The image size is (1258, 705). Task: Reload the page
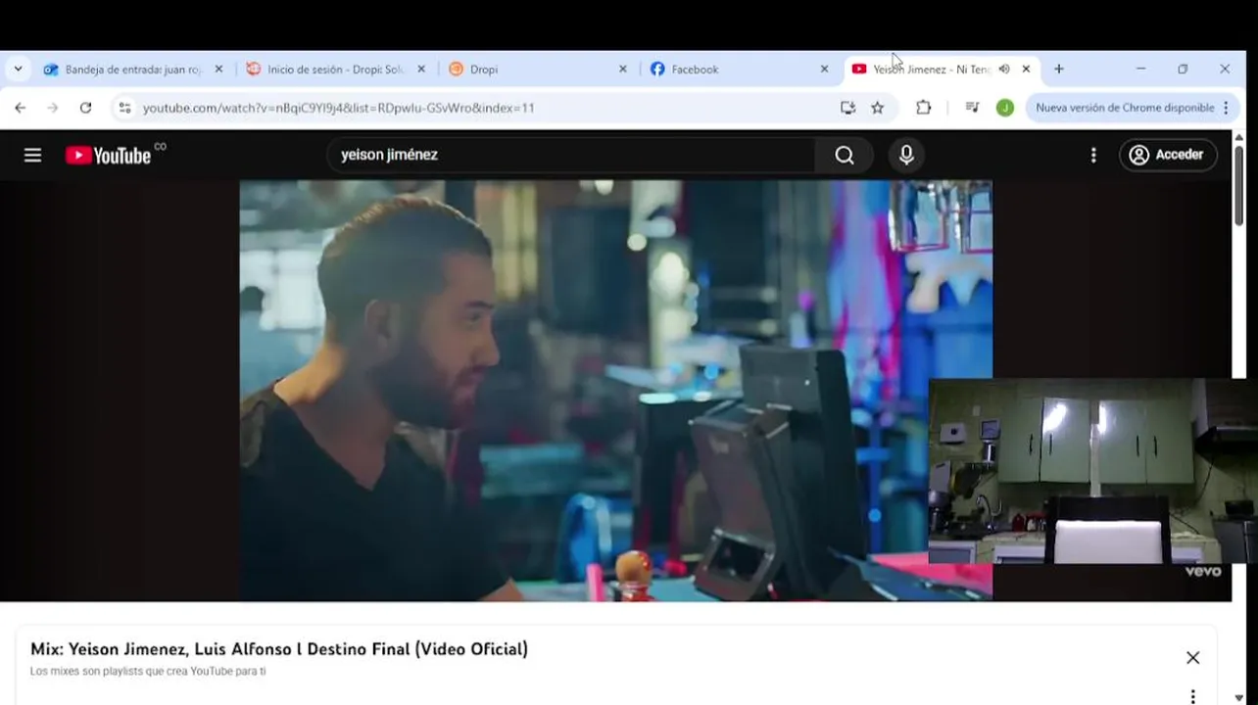pos(85,108)
